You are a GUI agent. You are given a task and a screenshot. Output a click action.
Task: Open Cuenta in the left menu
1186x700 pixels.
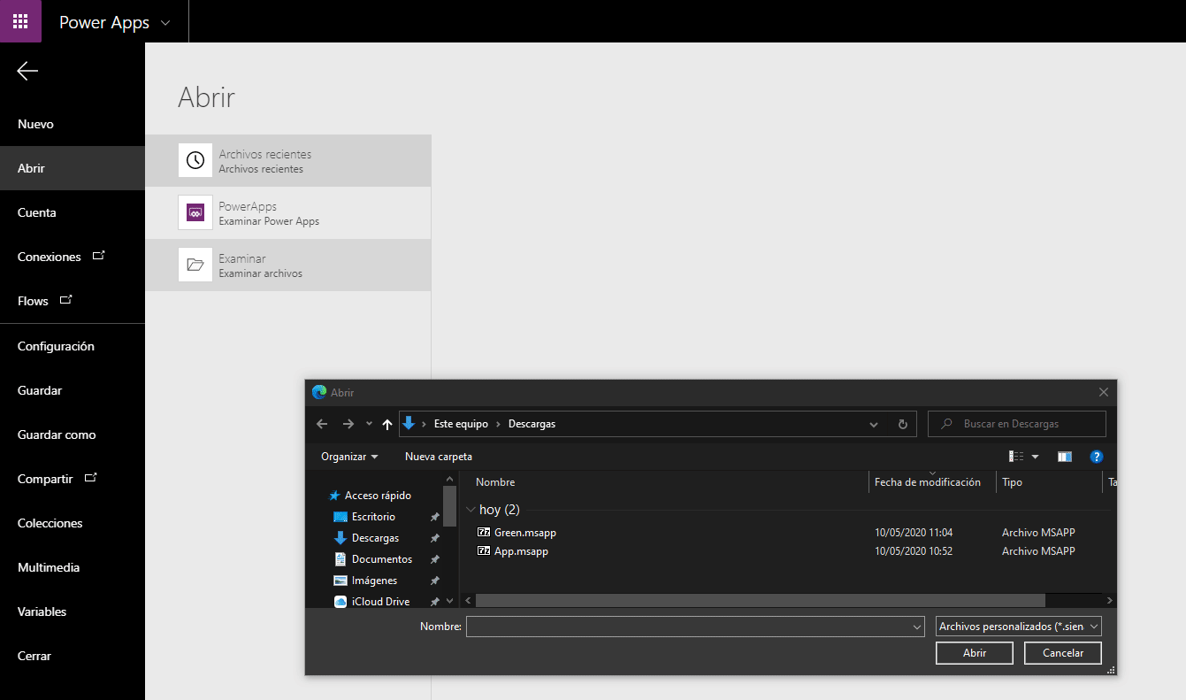pyautogui.click(x=36, y=212)
